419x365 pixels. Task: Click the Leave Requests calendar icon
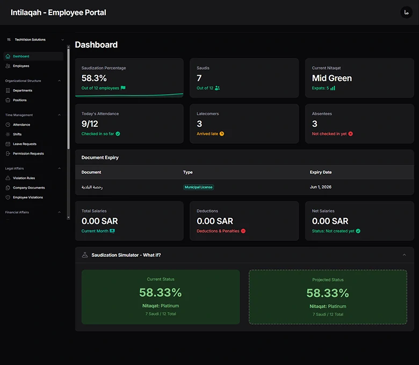[8, 144]
